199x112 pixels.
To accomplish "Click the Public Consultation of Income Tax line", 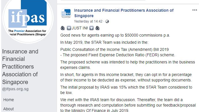I will [x=115, y=49].
